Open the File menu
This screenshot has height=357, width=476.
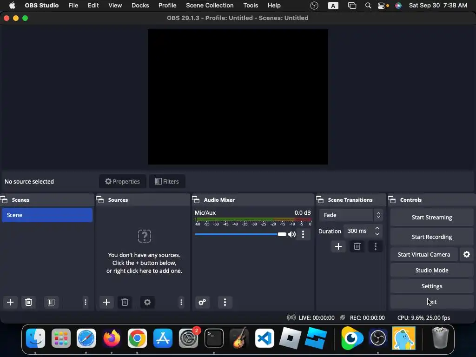[73, 6]
